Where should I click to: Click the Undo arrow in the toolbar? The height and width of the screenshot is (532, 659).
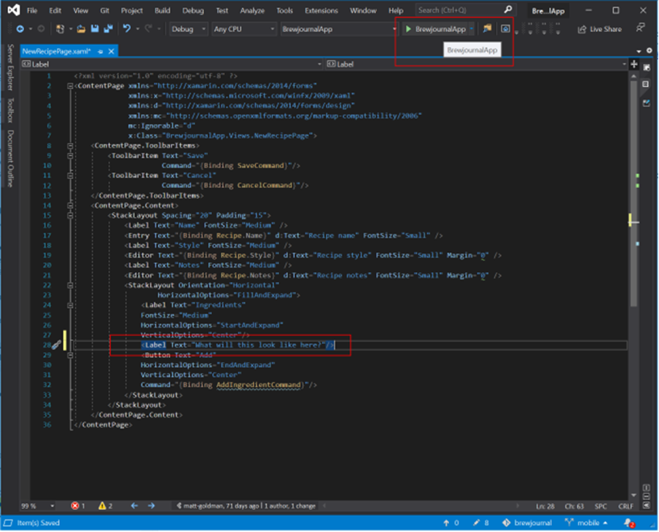click(127, 29)
